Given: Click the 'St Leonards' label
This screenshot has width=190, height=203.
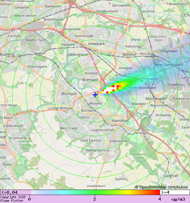Looking at the screenshot, I should click(18, 138).
